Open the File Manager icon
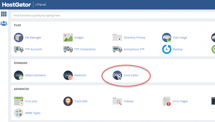The image size is (215, 122). point(18,38)
